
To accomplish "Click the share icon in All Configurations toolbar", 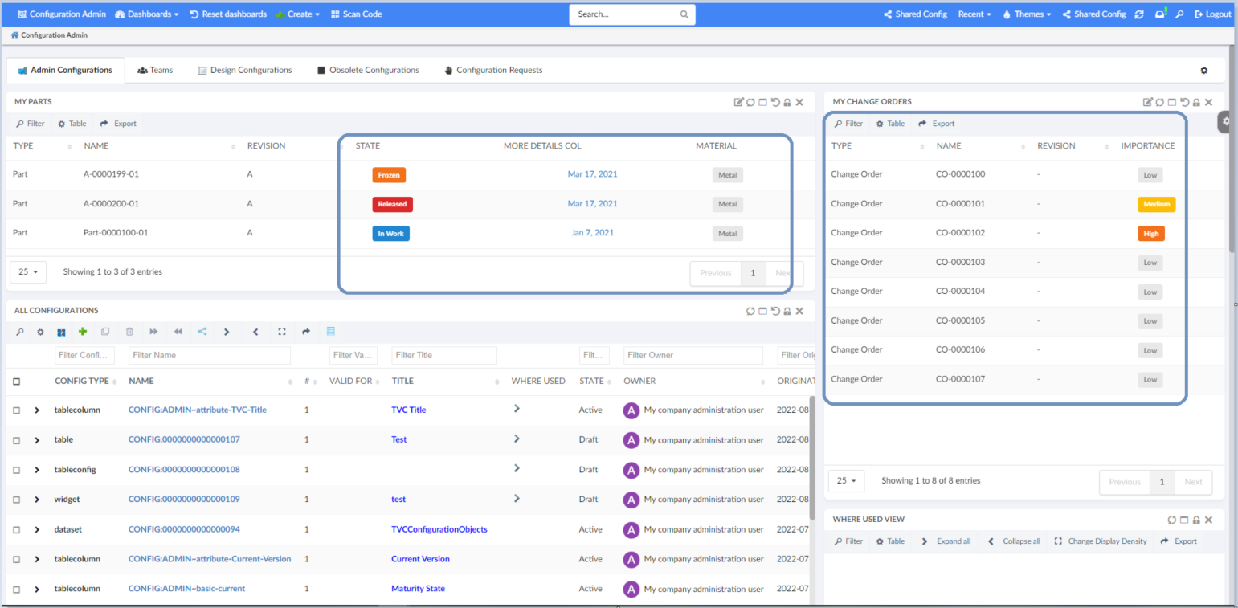I will click(202, 332).
